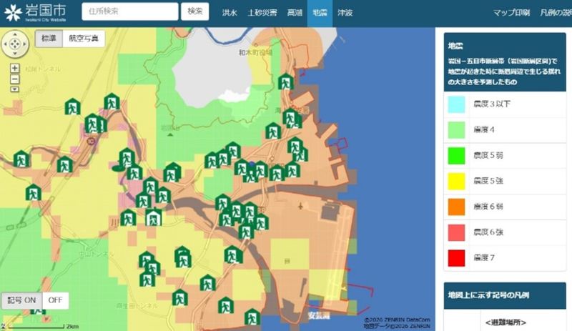Click the bottommost evacuation shelter icon on map

tap(251, 317)
